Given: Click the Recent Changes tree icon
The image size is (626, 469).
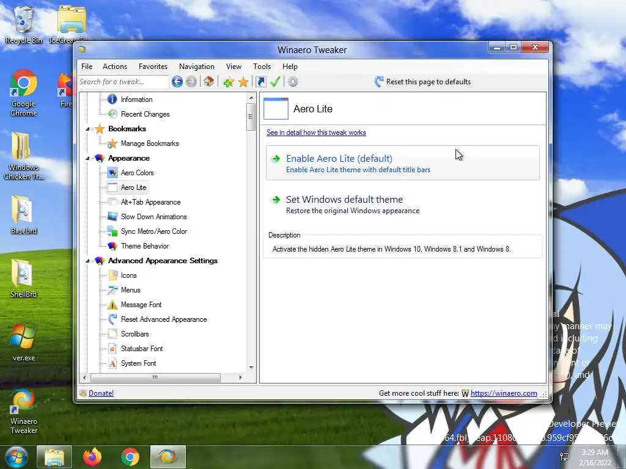Looking at the screenshot, I should pos(112,114).
